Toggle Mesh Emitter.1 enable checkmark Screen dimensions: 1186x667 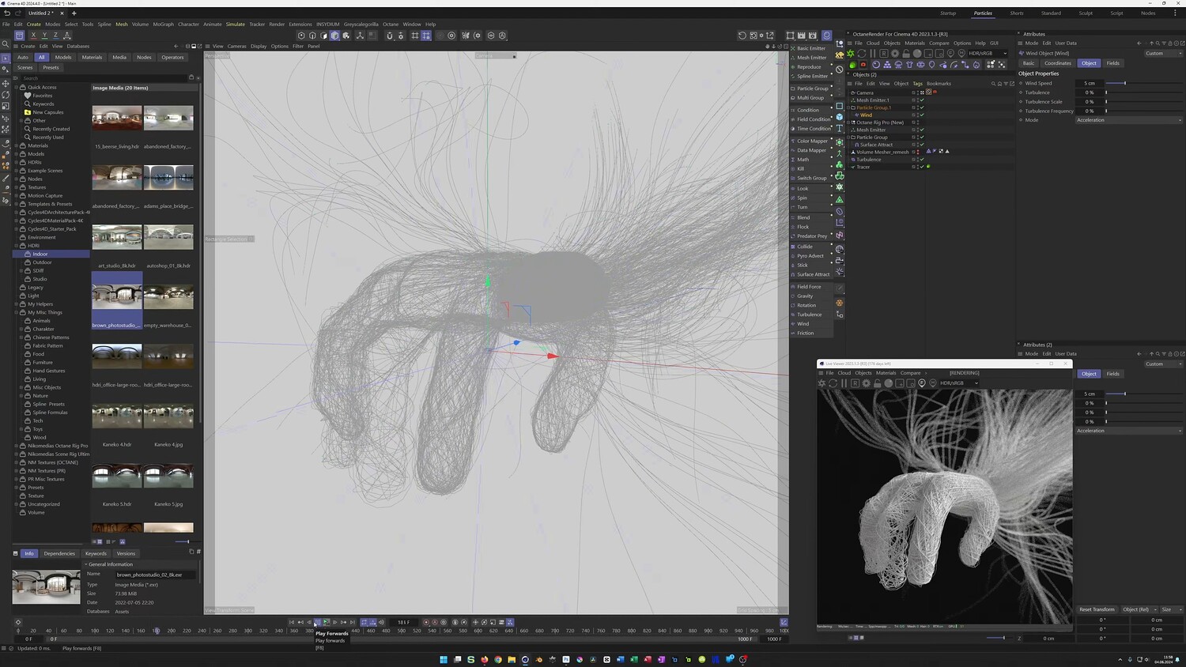click(x=922, y=100)
